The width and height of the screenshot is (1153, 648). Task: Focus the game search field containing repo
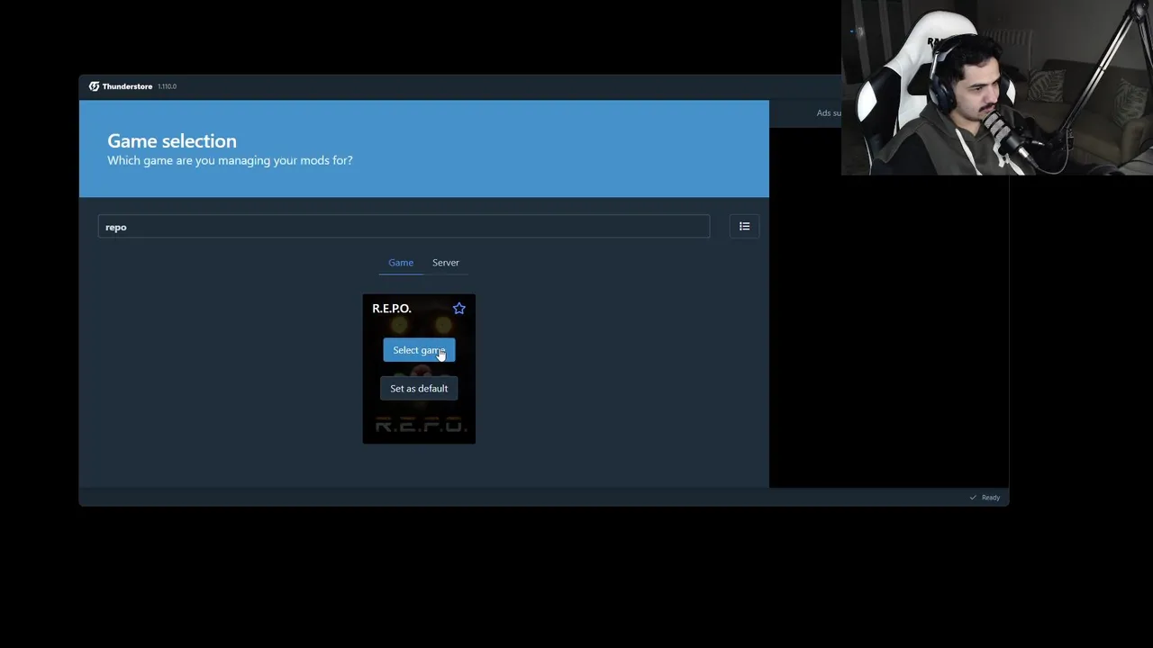(404, 227)
